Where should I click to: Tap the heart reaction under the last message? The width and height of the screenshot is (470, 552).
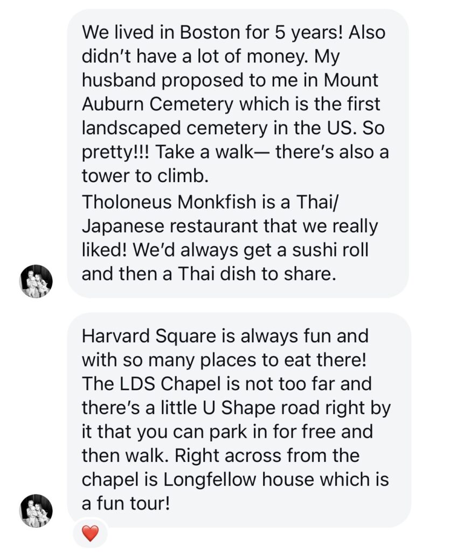point(90,534)
